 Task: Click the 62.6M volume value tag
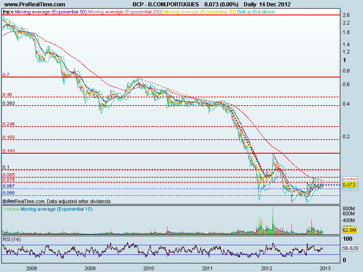(x=349, y=230)
